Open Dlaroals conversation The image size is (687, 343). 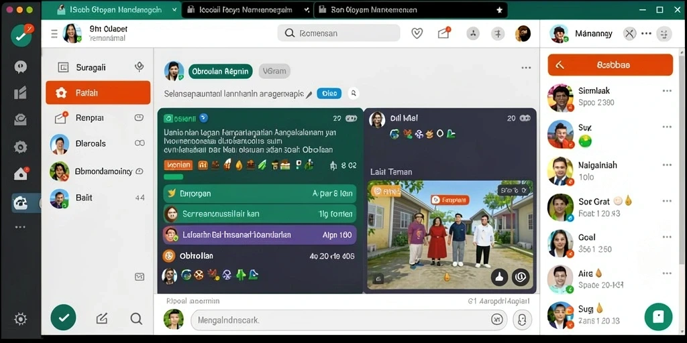(98, 143)
